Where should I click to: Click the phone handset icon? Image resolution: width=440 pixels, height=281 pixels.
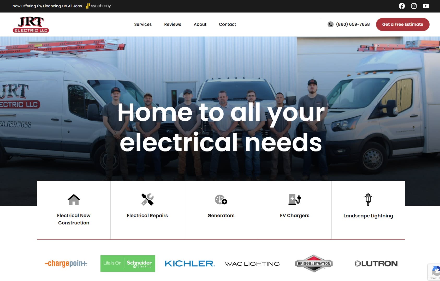tap(331, 24)
